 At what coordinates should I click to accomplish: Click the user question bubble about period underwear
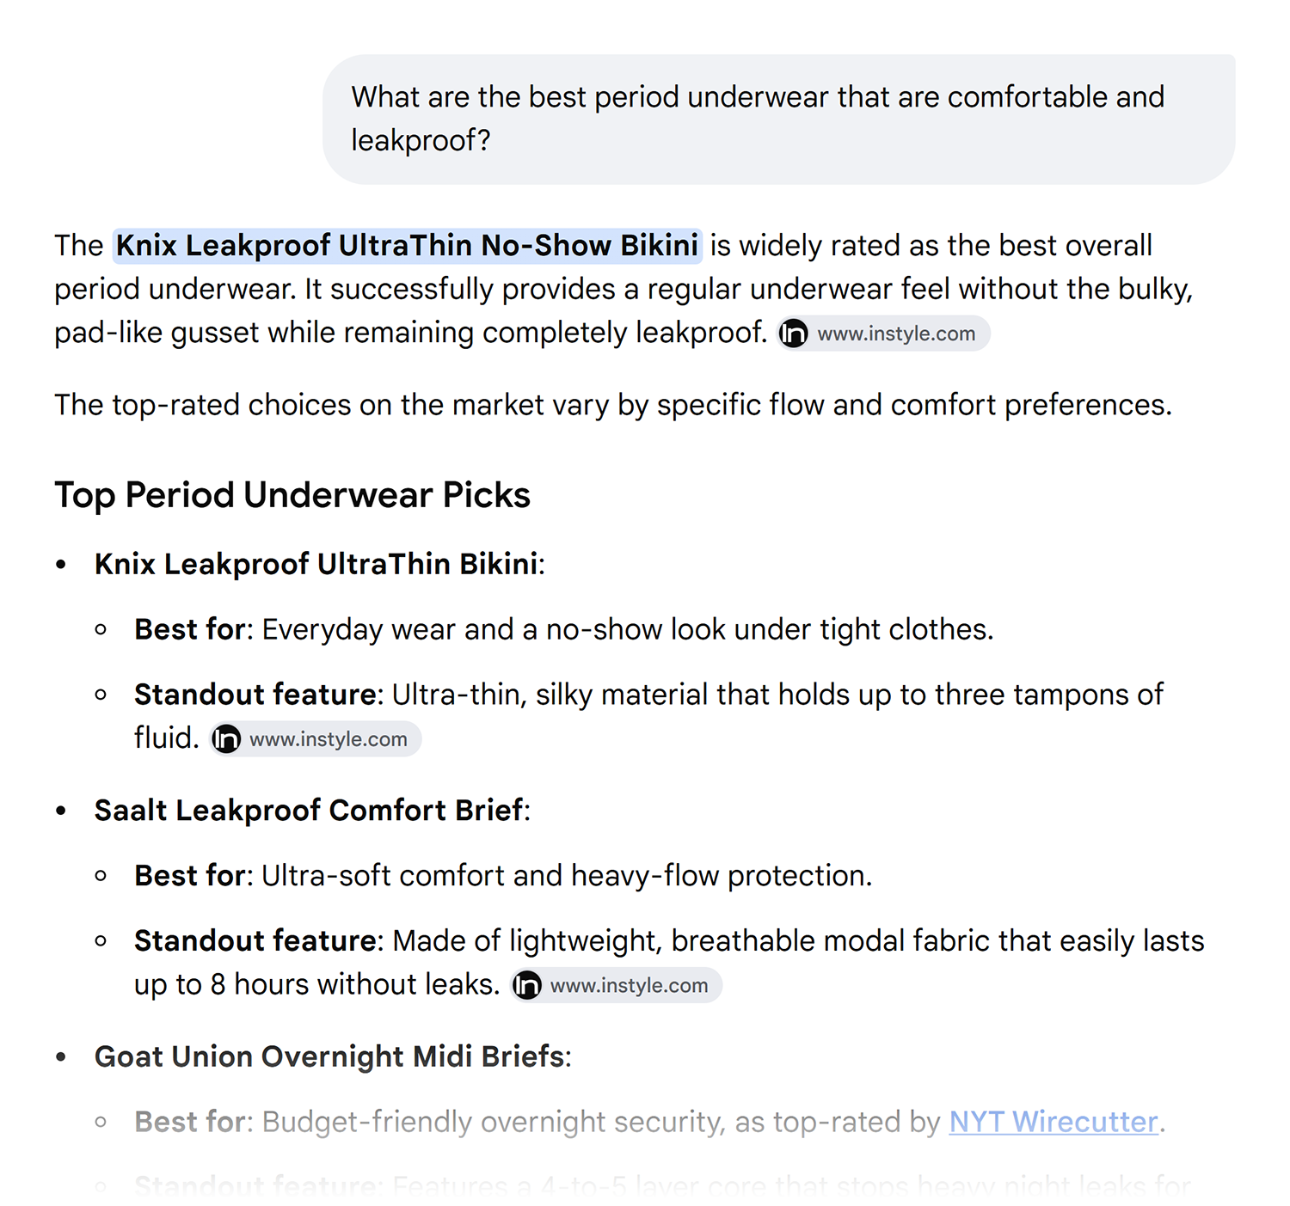pyautogui.click(x=778, y=119)
